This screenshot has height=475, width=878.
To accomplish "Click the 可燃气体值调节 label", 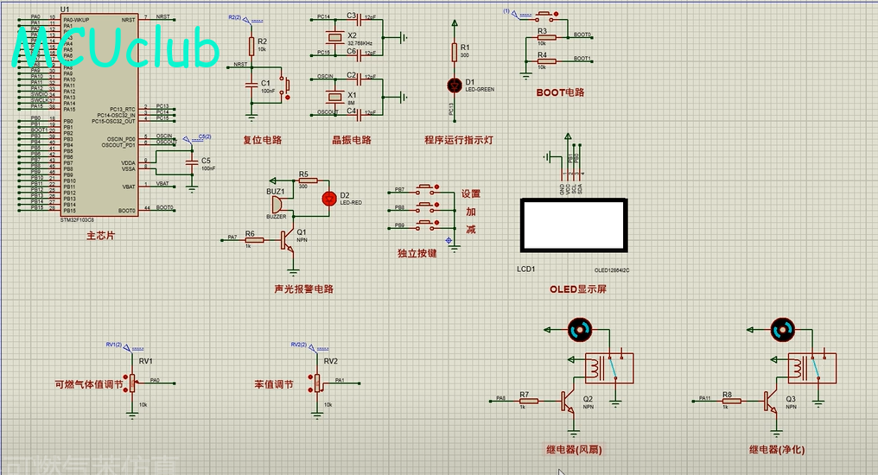I will pos(88,384).
